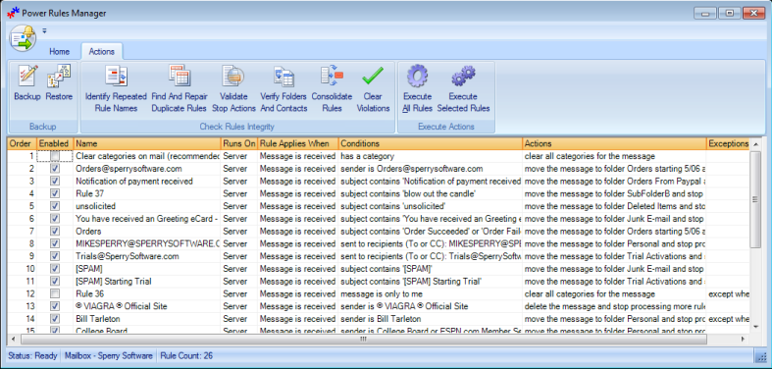Click horizontal scrollbar left arrow
Viewport: 772px width, 369px height.
click(x=13, y=339)
